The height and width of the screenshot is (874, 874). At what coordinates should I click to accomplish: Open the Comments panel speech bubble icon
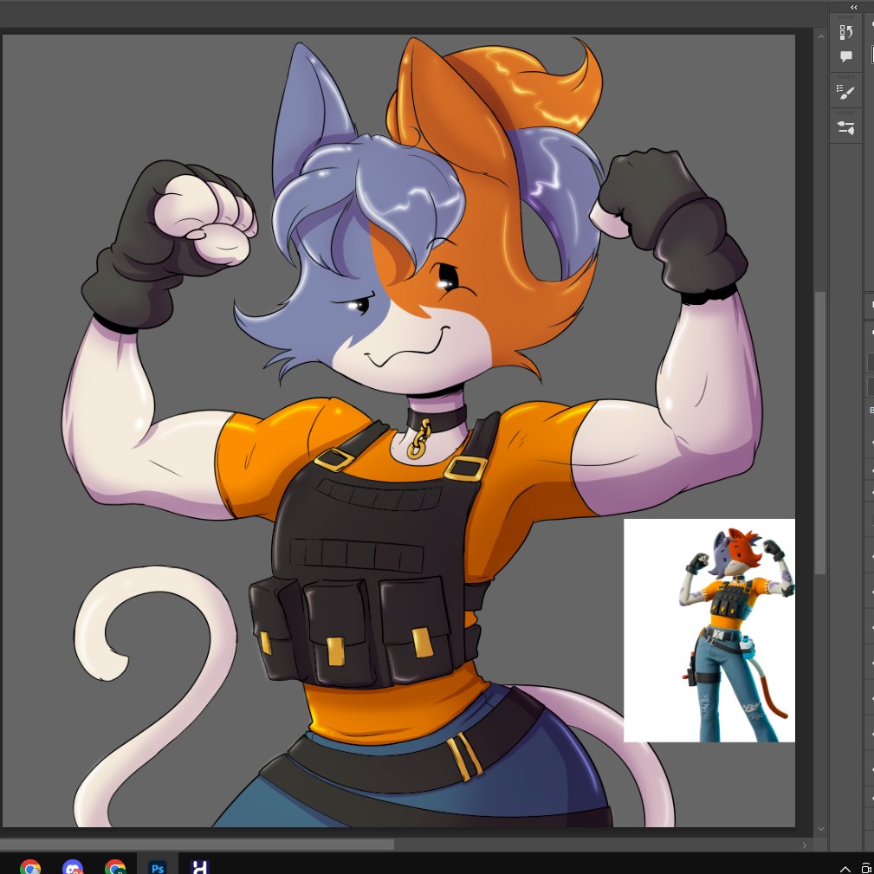[x=845, y=56]
